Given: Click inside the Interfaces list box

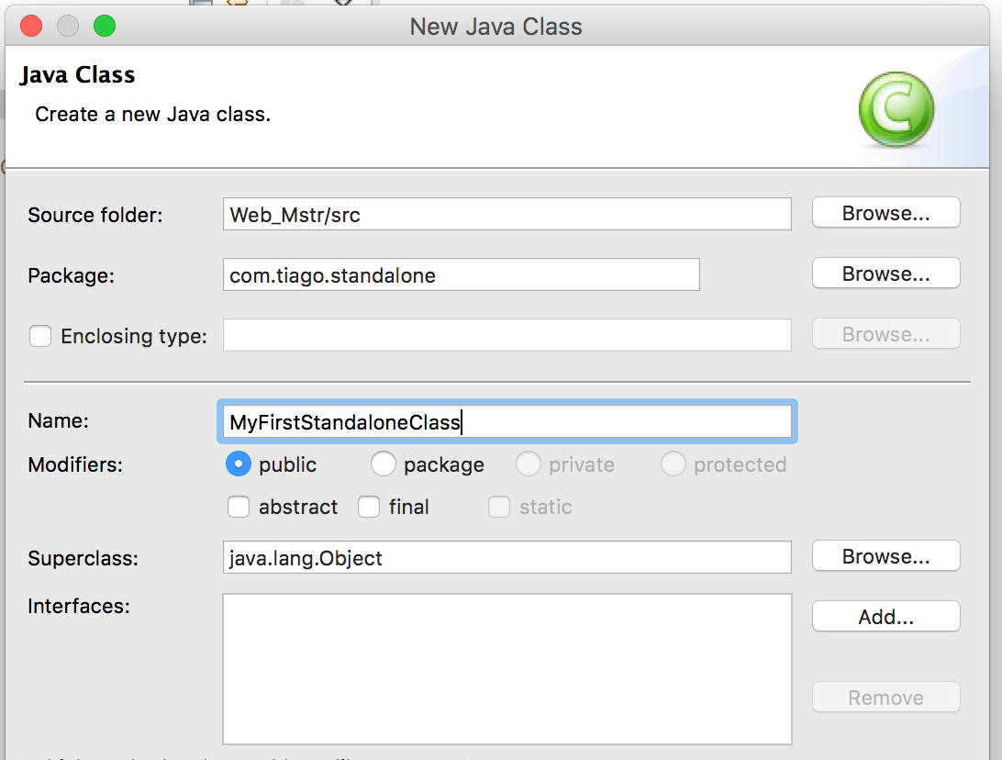Looking at the screenshot, I should [507, 668].
